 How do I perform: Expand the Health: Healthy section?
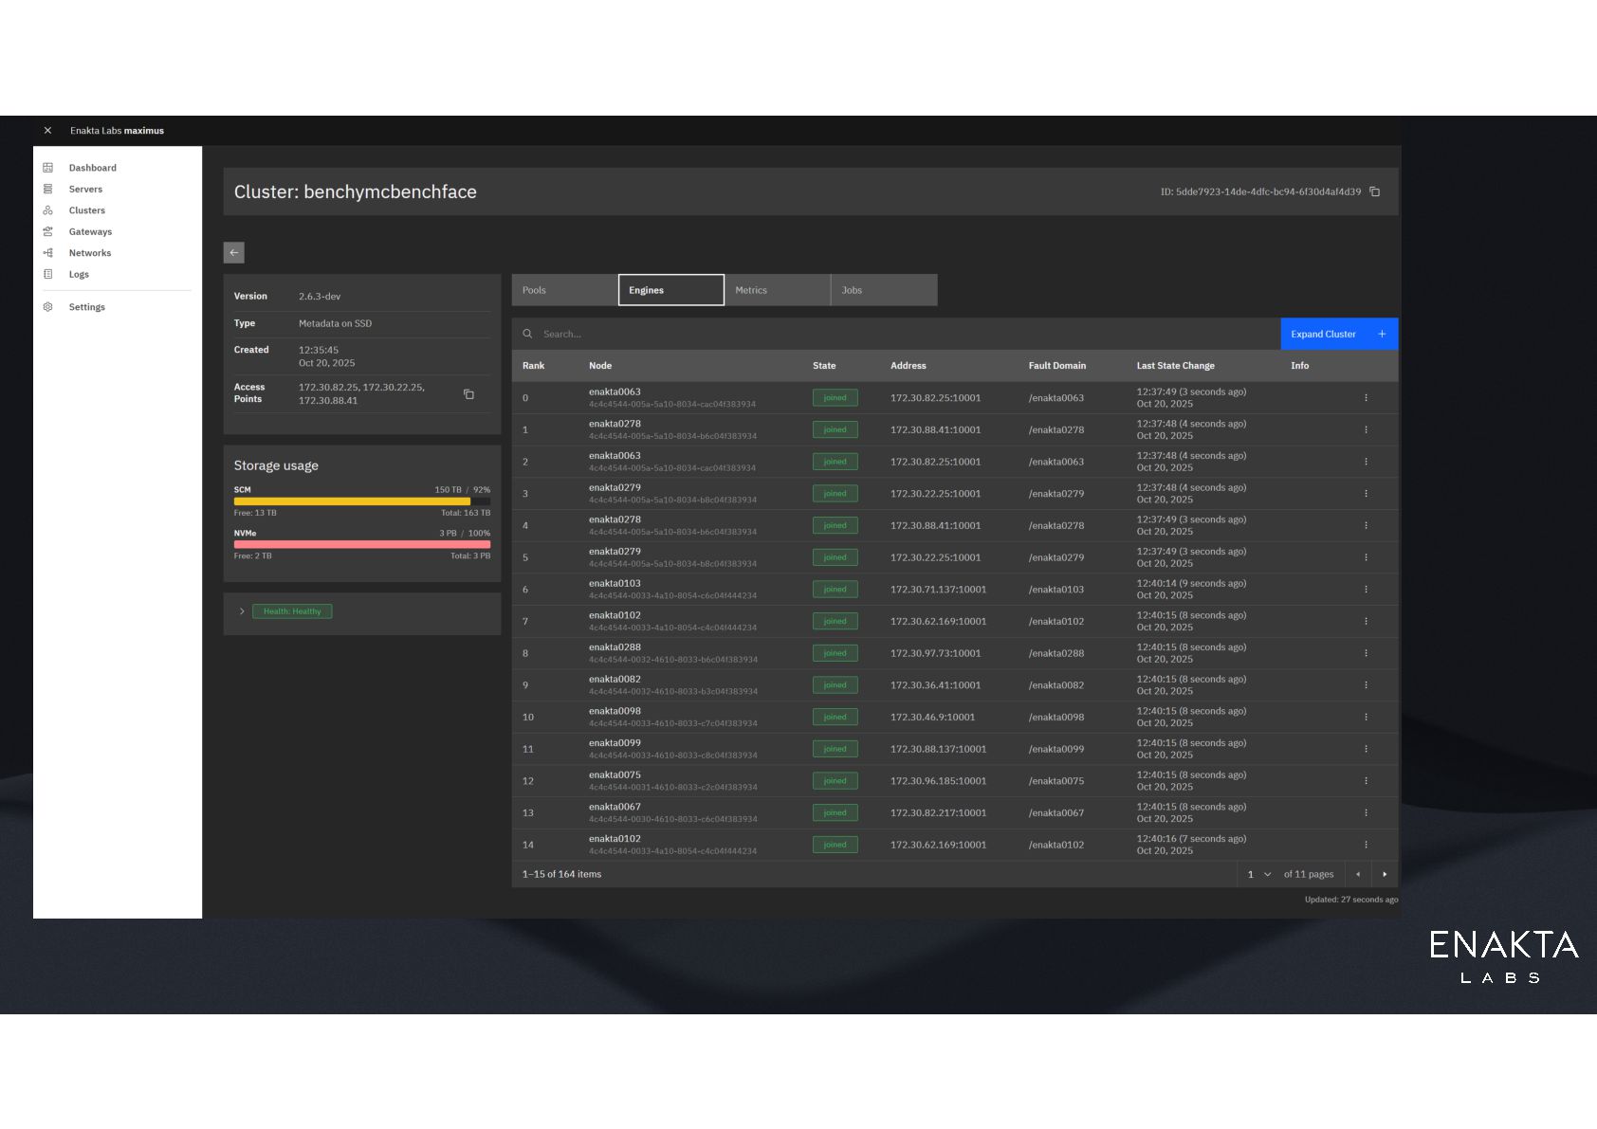pyautogui.click(x=242, y=611)
